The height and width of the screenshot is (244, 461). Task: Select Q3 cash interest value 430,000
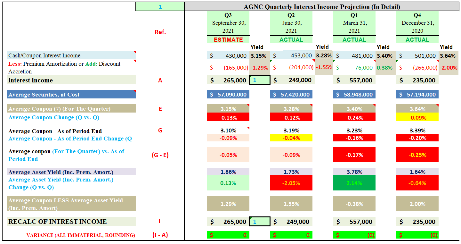click(228, 55)
